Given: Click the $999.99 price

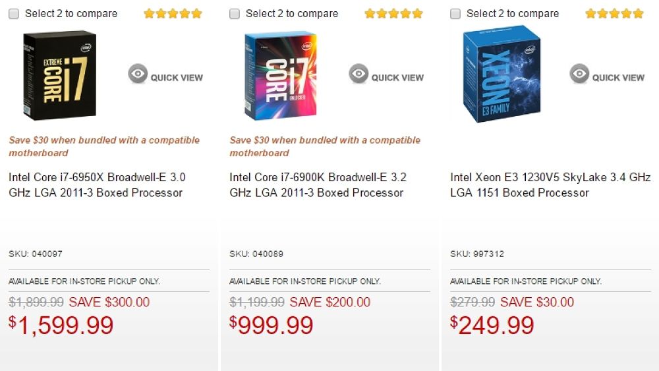Looking at the screenshot, I should click(272, 325).
